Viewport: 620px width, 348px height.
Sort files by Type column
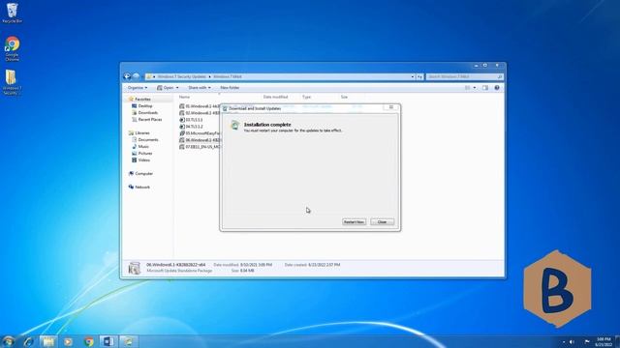tap(306, 97)
